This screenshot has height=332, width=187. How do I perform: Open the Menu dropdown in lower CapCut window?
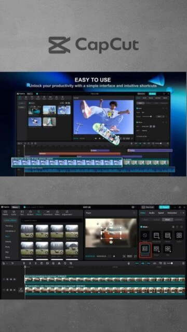16,207
